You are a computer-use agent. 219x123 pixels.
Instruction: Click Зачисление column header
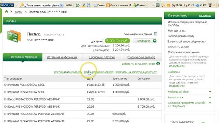[120, 79]
